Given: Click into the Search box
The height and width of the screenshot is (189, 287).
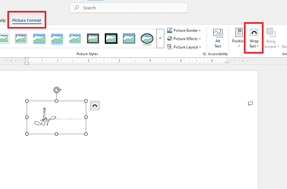Looking at the screenshot, I should pos(129,8).
